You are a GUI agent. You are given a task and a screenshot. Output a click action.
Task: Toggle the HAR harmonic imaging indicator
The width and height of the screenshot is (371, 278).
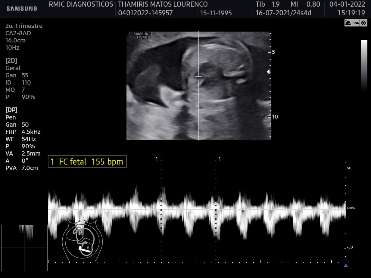(356, 23)
